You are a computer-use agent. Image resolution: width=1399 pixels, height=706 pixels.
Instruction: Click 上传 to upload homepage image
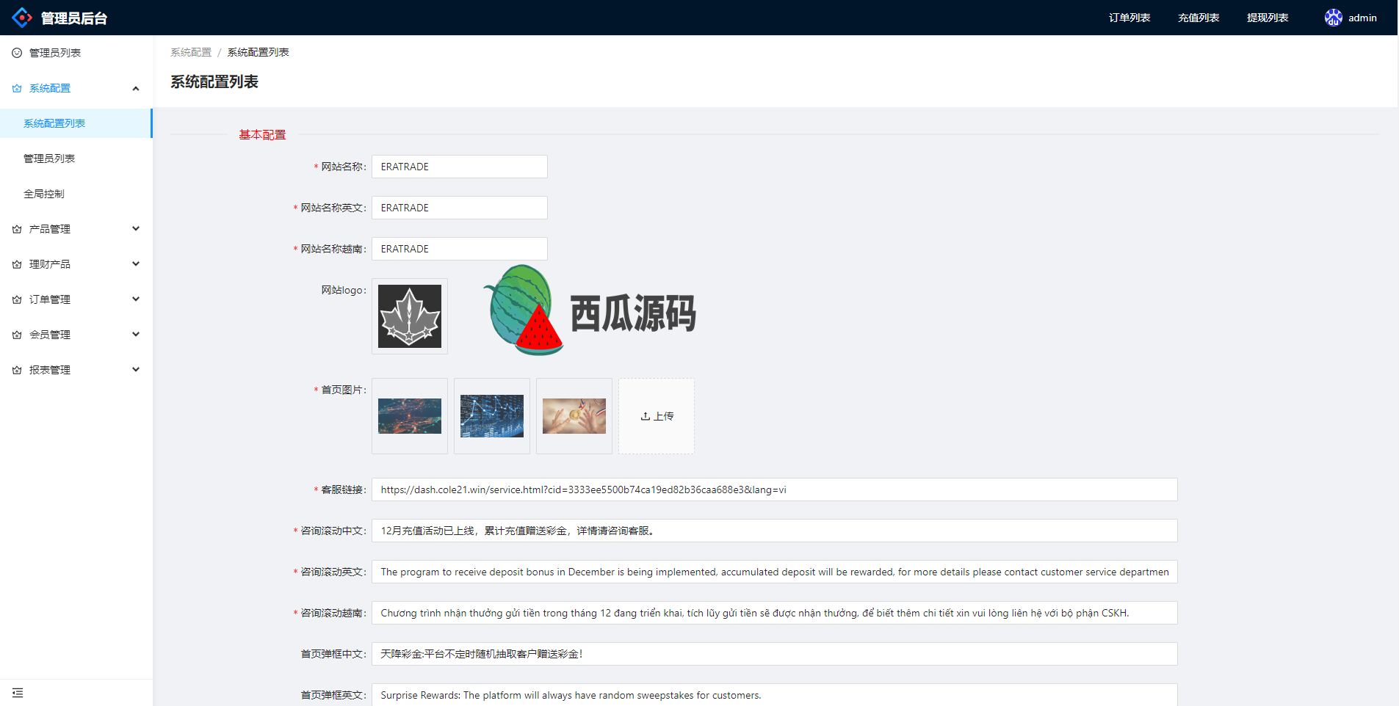[657, 416]
